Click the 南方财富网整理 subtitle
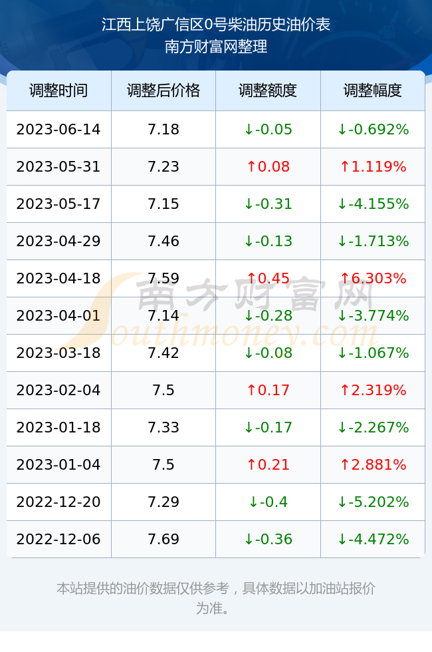Viewport: 432px width, 652px height. (x=216, y=47)
